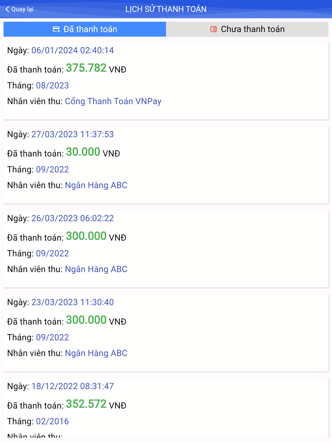This screenshot has width=332, height=443.
Task: Open the Cổng Thanh Toán VNPay collector link
Action: 113,101
